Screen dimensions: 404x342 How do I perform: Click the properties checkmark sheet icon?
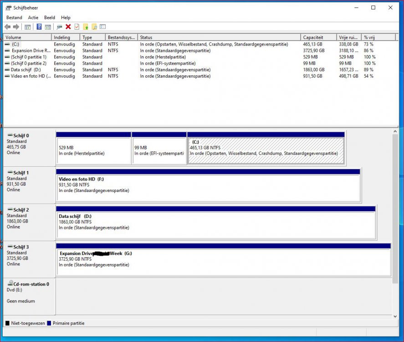(77, 27)
